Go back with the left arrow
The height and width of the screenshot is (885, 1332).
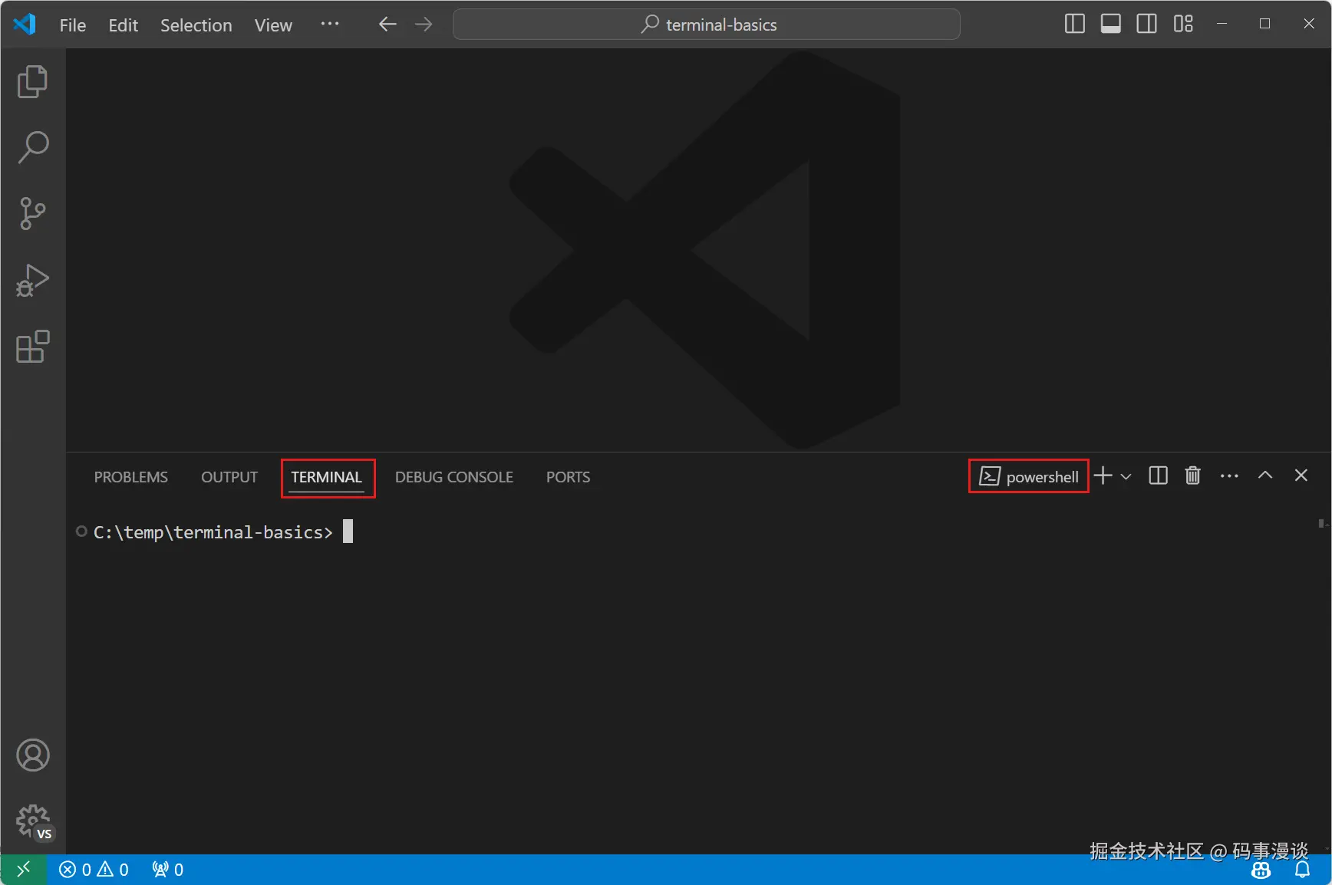pos(387,25)
